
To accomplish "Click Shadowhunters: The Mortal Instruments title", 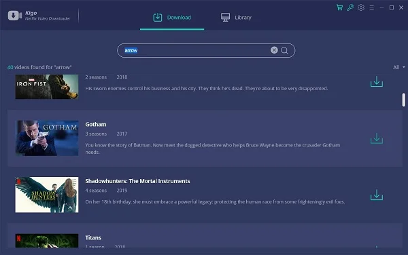I will click(137, 181).
